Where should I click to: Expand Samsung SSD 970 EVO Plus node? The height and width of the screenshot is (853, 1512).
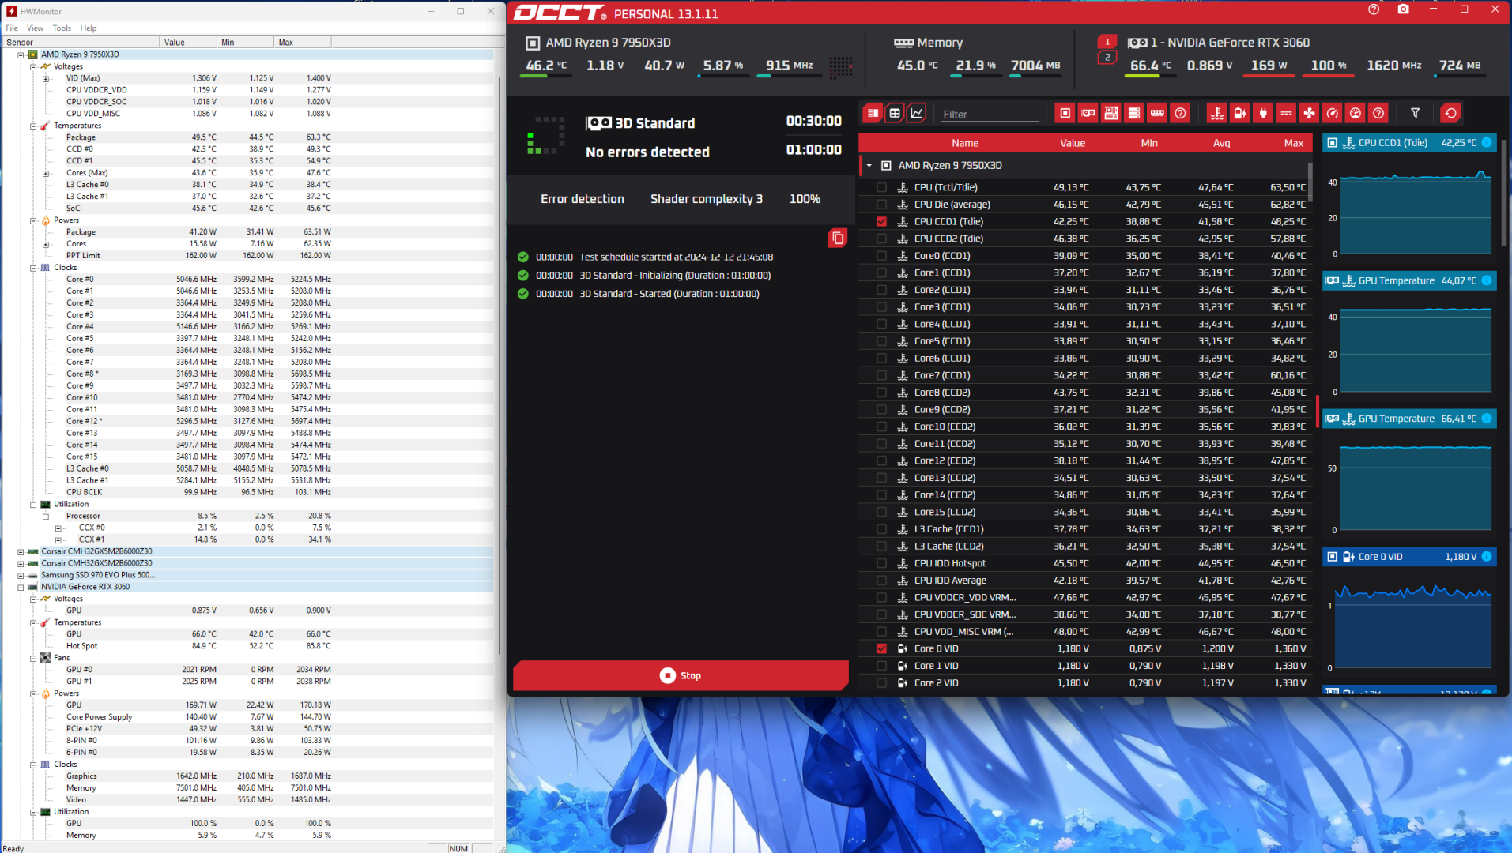(x=21, y=575)
